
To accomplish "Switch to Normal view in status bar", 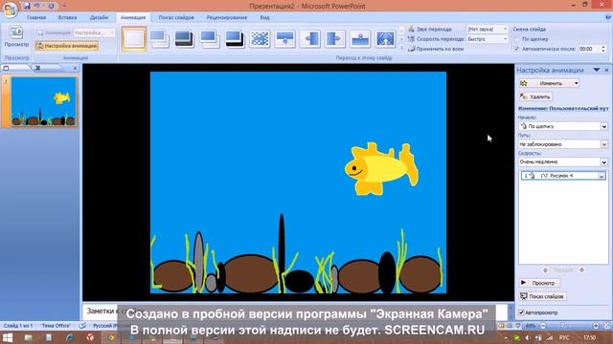I will [501, 325].
